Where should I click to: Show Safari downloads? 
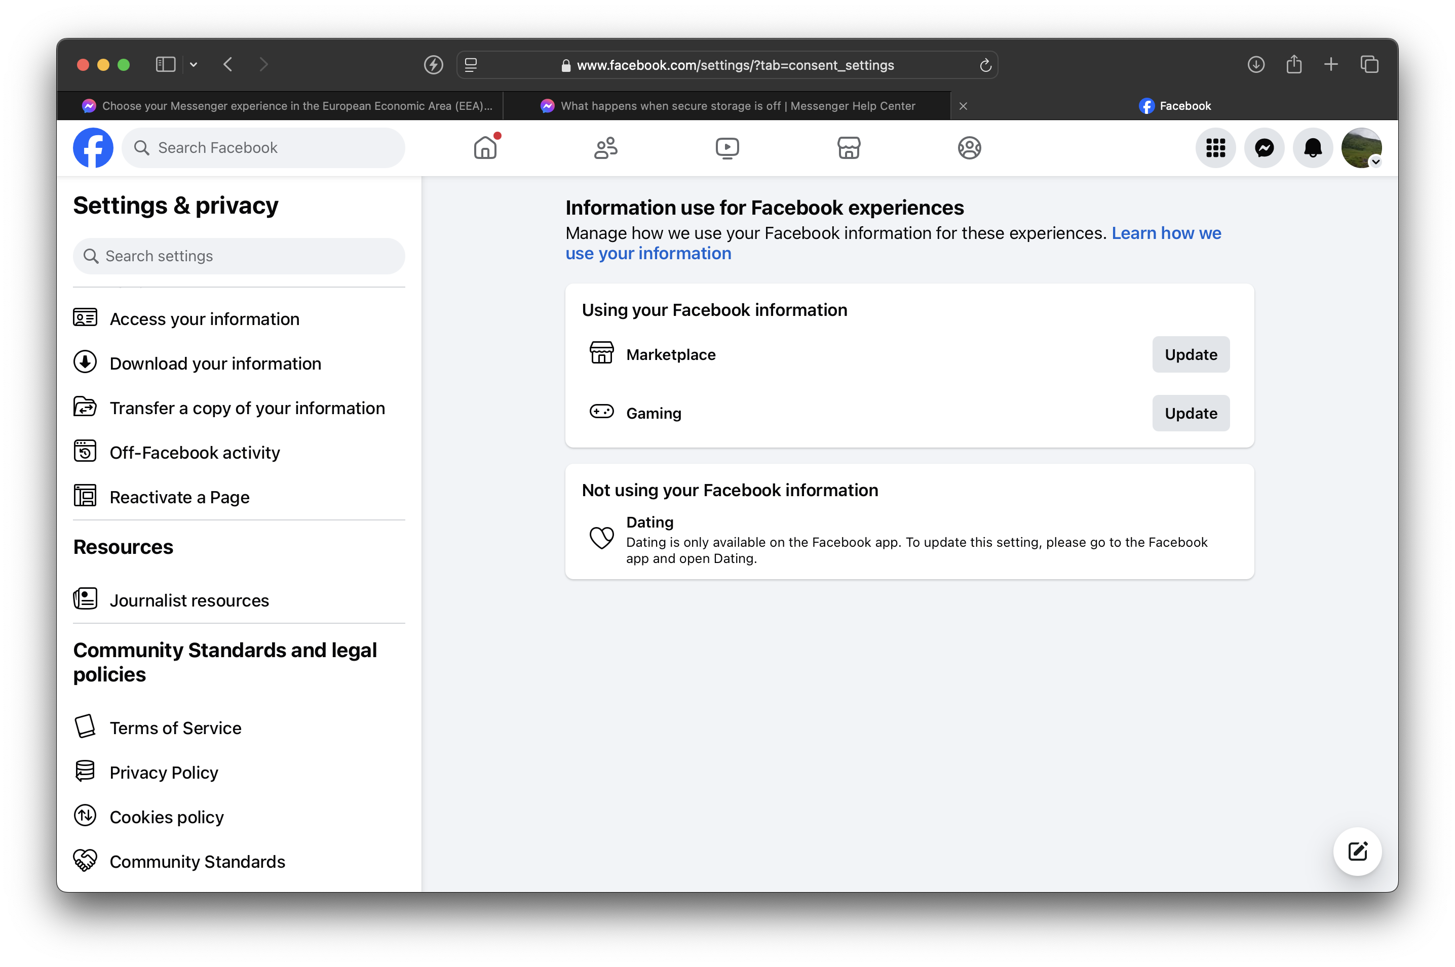coord(1256,65)
